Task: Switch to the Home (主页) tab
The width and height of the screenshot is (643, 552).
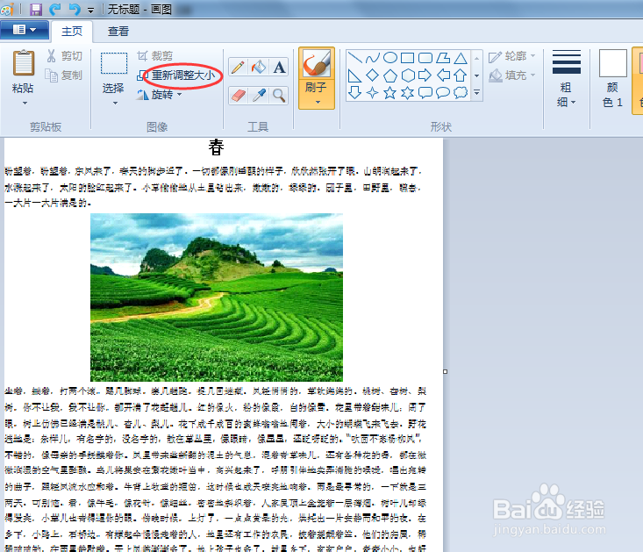Action: click(72, 32)
